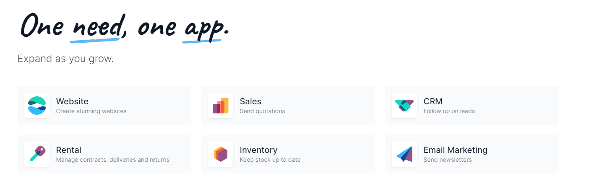589x191 pixels.
Task: Click the 'Expand as you grow.' subtitle
Action: pos(65,59)
